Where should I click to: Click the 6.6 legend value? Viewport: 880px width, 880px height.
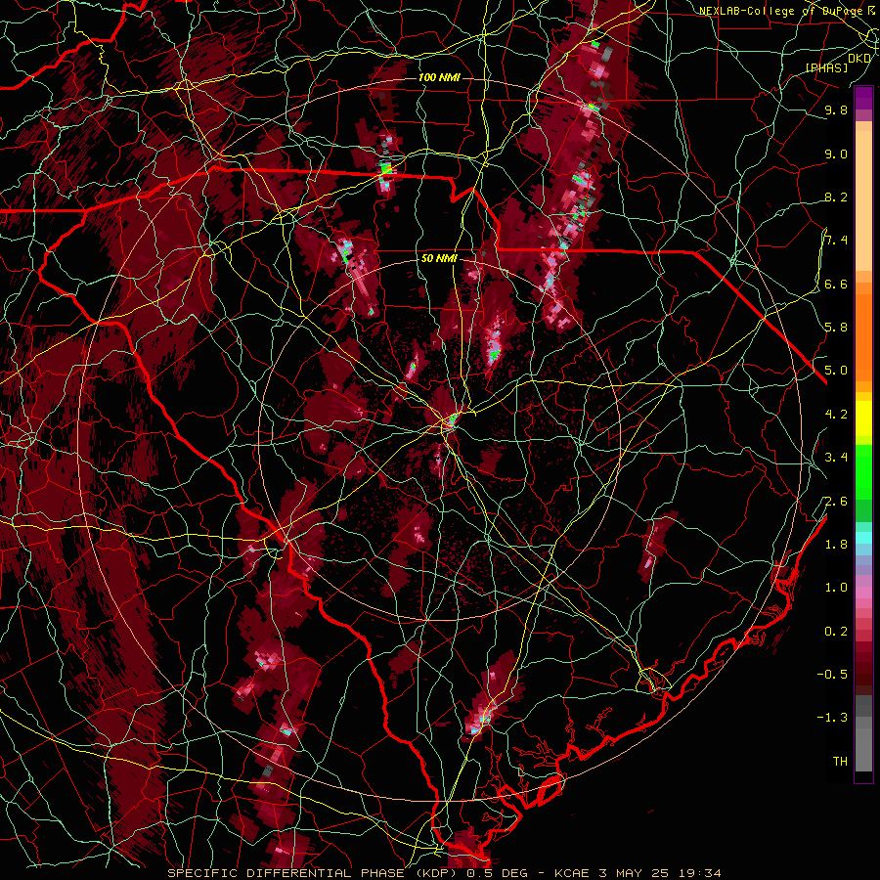[x=836, y=284]
